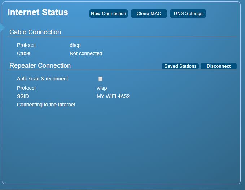Open the Clone MAC option
Screen dimensions: 245x190
coord(149,14)
